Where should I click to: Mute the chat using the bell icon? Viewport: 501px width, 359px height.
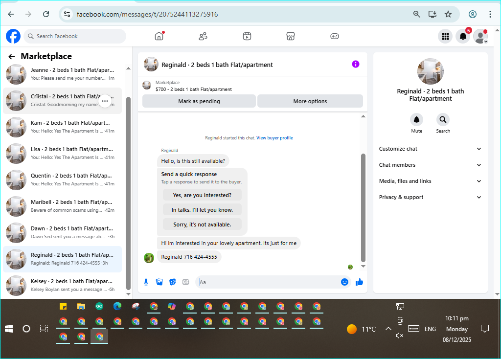pyautogui.click(x=417, y=120)
